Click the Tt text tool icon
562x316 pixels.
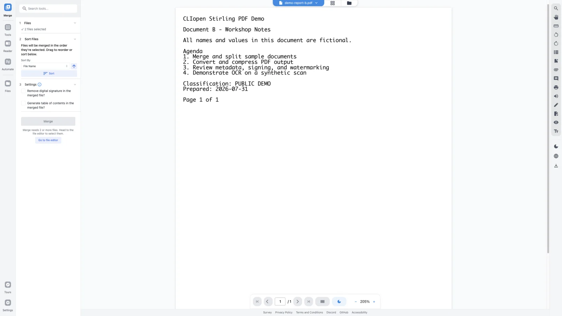[556, 131]
